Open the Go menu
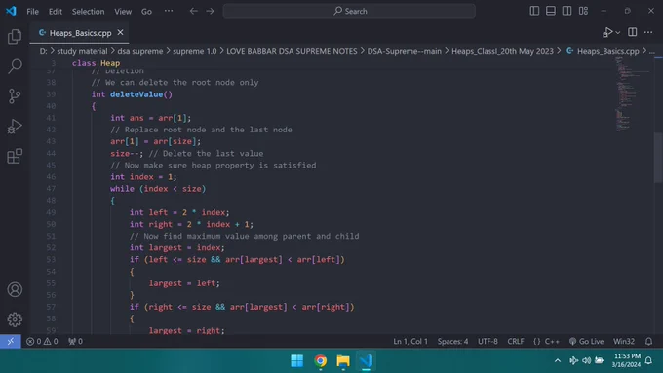Image resolution: width=663 pixels, height=373 pixels. [146, 12]
